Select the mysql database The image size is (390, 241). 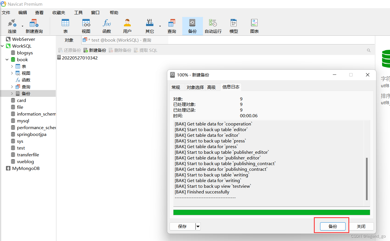pyautogui.click(x=23, y=121)
